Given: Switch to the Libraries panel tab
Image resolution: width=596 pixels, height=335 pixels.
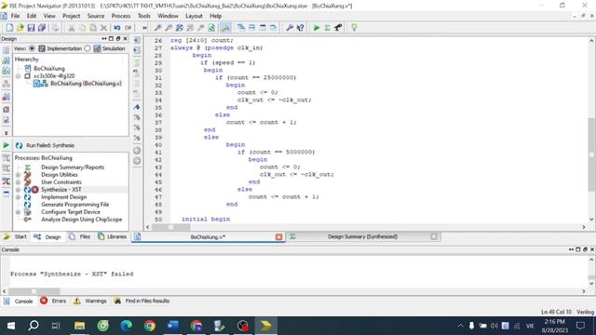Looking at the screenshot, I should (x=112, y=236).
